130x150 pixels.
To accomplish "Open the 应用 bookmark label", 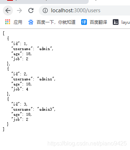I will tap(18, 22).
